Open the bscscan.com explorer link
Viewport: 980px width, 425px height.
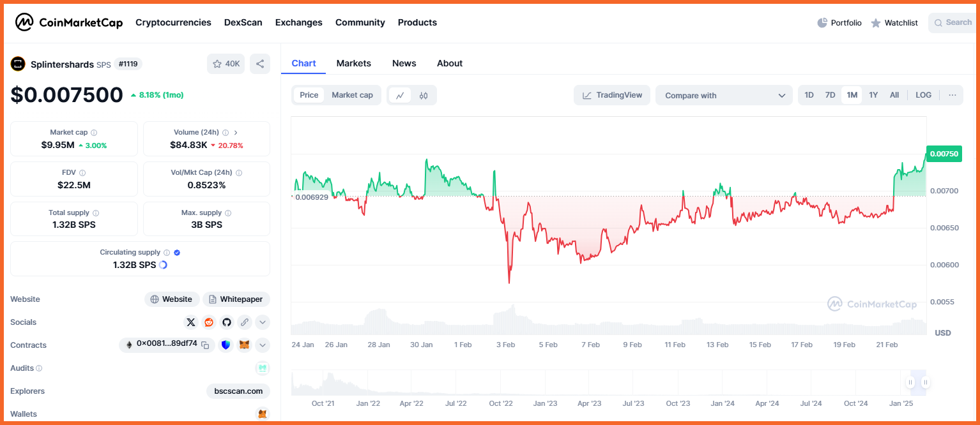pyautogui.click(x=238, y=391)
